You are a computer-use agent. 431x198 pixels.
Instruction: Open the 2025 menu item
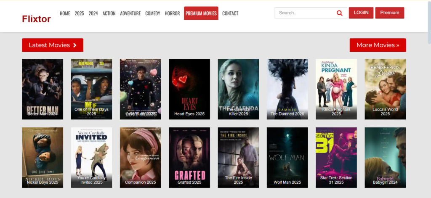click(80, 13)
